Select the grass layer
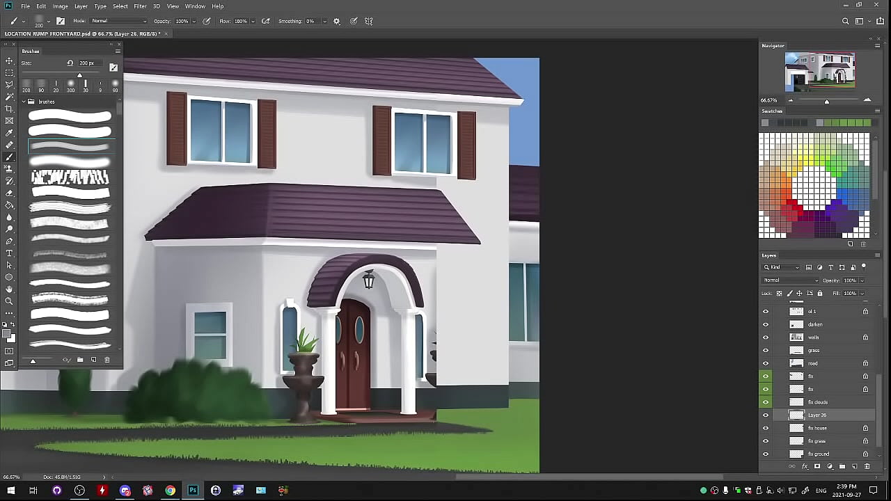This screenshot has height=501, width=891. pyautogui.click(x=814, y=350)
